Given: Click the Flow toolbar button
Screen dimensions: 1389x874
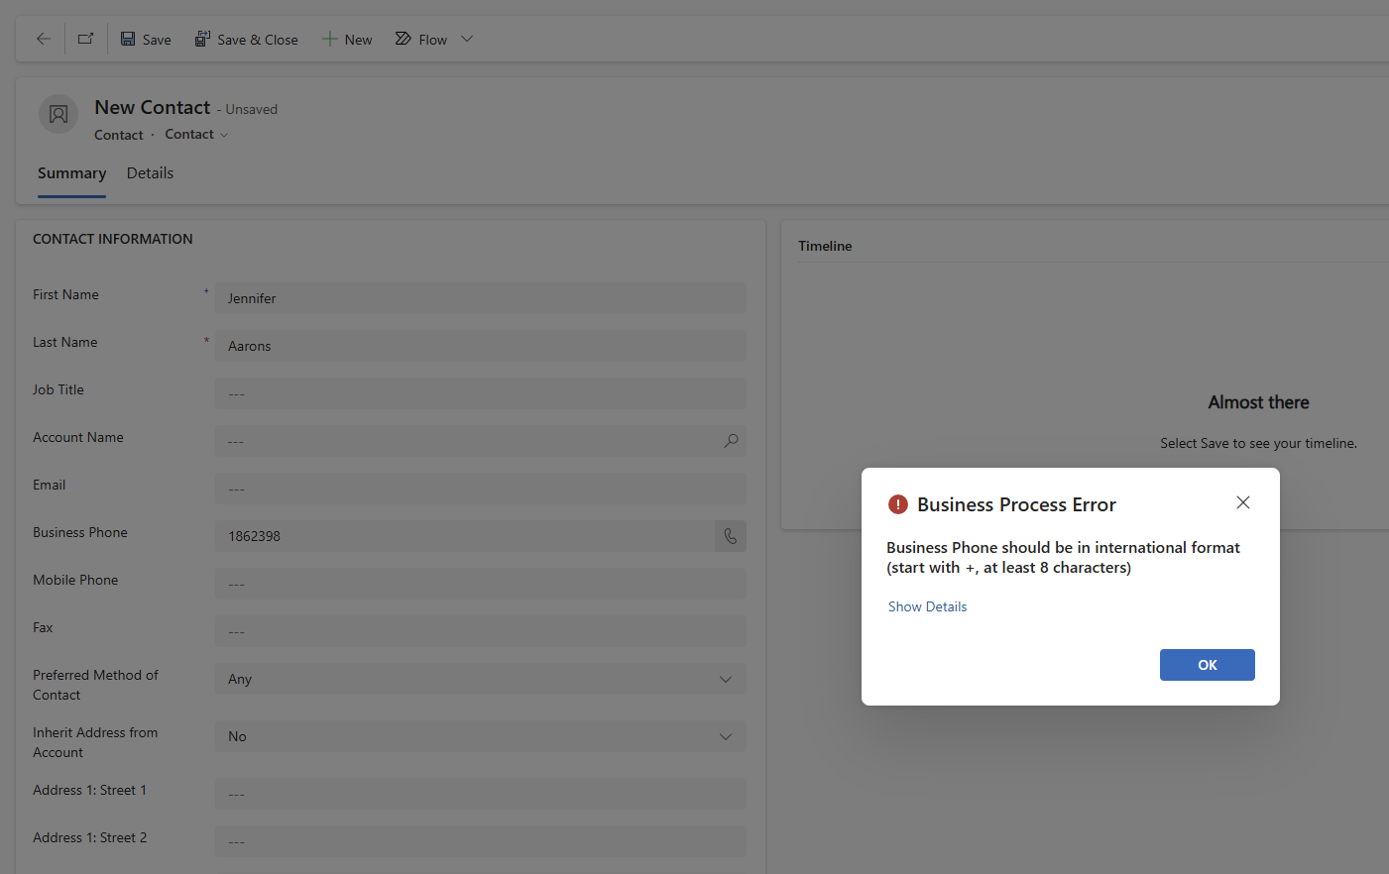Looking at the screenshot, I should [421, 40].
